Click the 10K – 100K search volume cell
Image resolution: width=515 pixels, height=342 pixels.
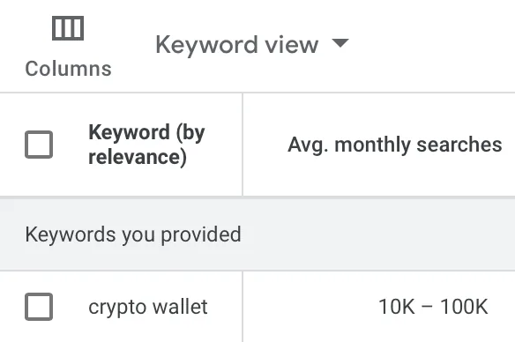click(433, 307)
